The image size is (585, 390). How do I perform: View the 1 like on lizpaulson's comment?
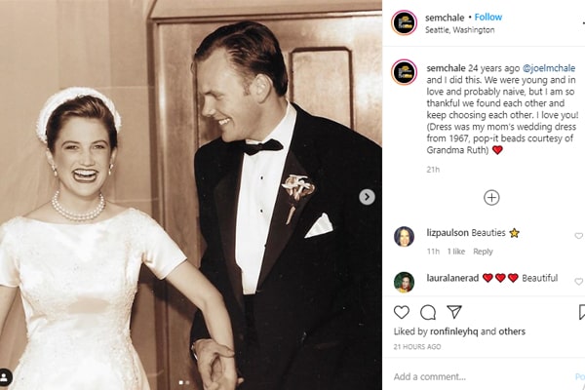pyautogui.click(x=456, y=252)
